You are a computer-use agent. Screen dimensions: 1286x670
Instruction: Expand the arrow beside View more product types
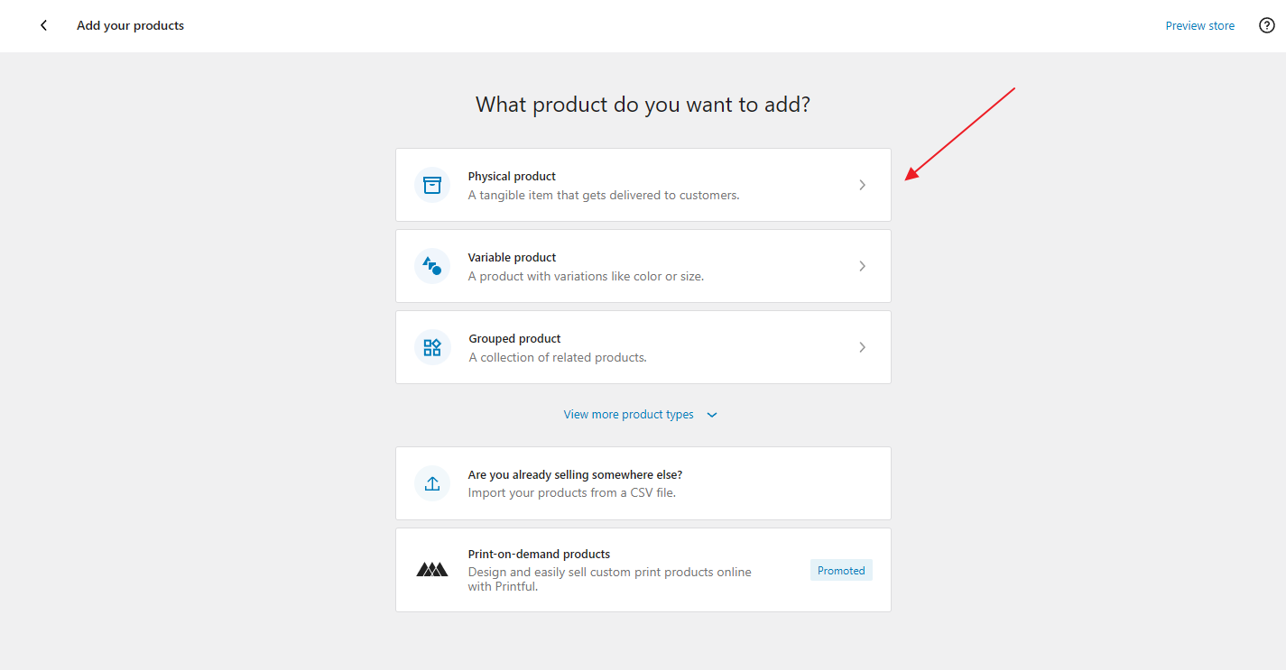pyautogui.click(x=712, y=415)
